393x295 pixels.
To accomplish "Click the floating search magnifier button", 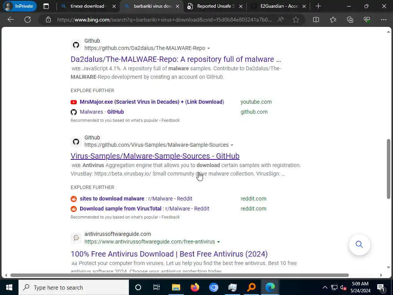I will click(x=359, y=244).
